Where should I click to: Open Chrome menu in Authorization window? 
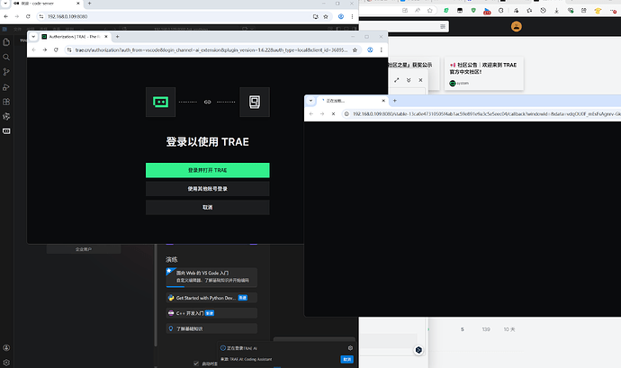click(381, 49)
